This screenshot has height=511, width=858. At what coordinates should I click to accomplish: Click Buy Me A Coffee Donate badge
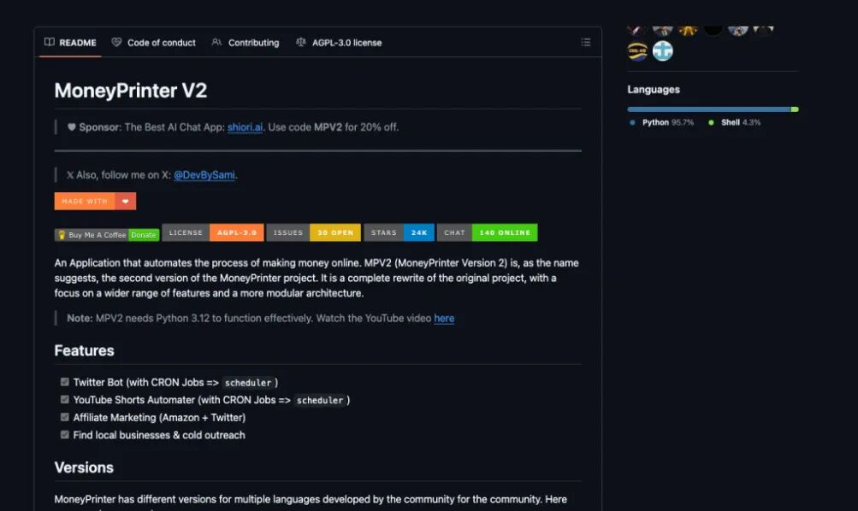(x=107, y=235)
